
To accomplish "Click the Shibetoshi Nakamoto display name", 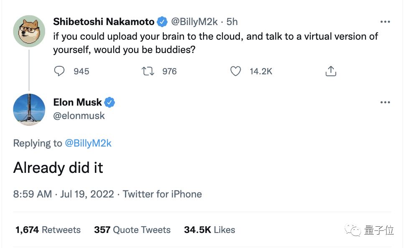I will point(104,21).
